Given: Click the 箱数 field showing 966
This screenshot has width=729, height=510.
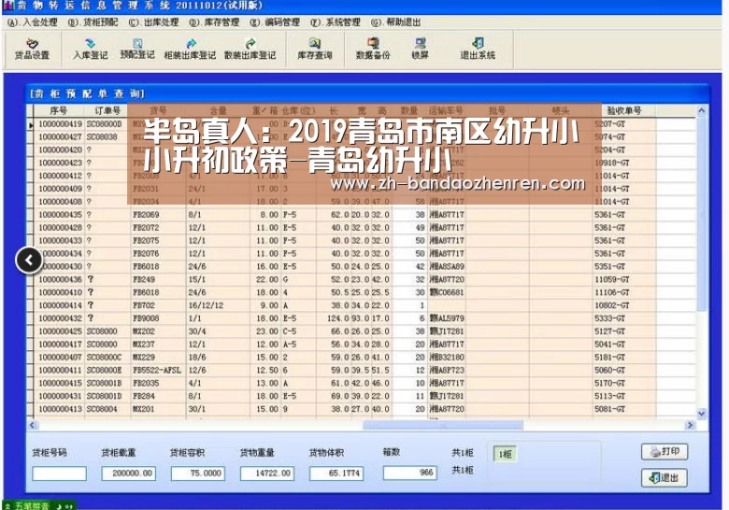Looking at the screenshot, I should click(x=410, y=473).
